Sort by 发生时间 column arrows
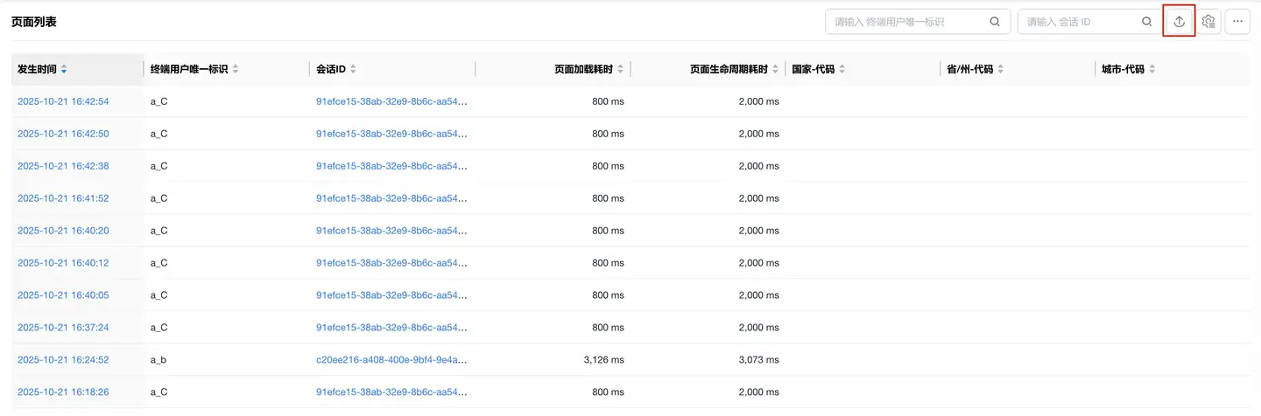Screen dimensions: 1261x416 [64, 69]
